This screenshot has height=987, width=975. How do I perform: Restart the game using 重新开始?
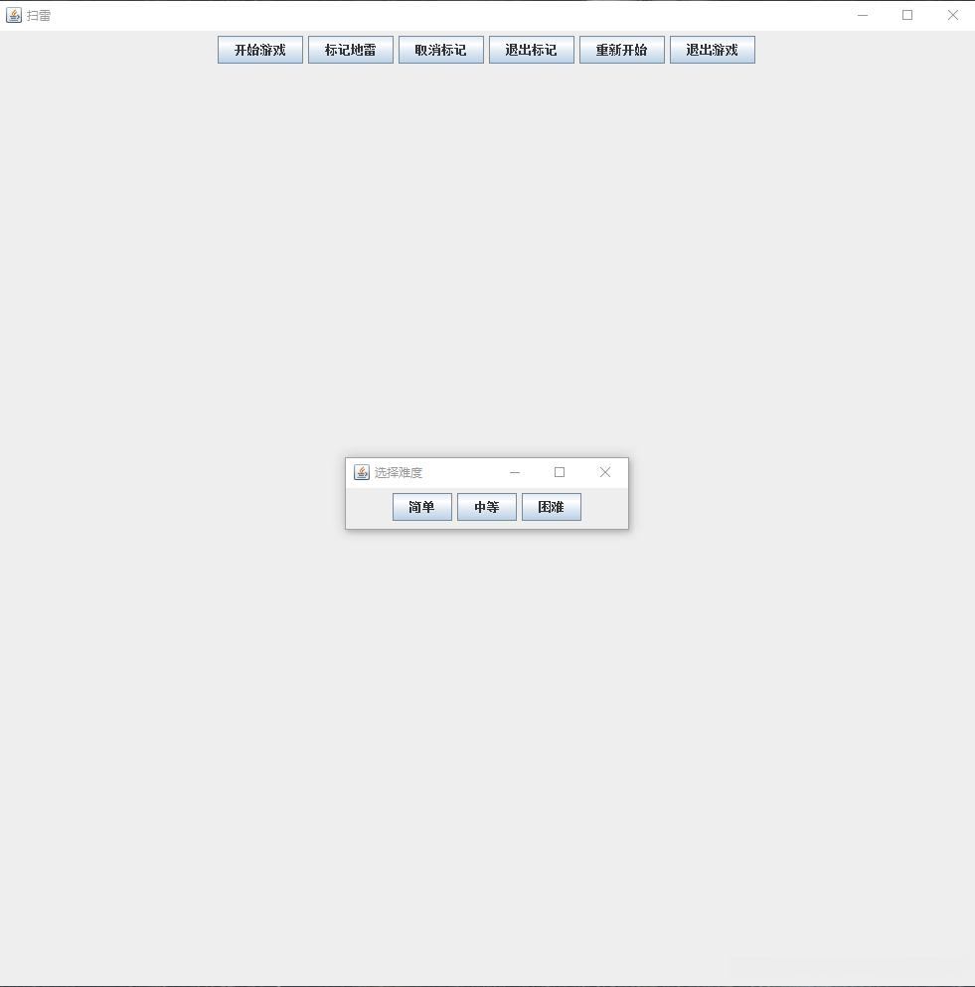click(x=622, y=50)
